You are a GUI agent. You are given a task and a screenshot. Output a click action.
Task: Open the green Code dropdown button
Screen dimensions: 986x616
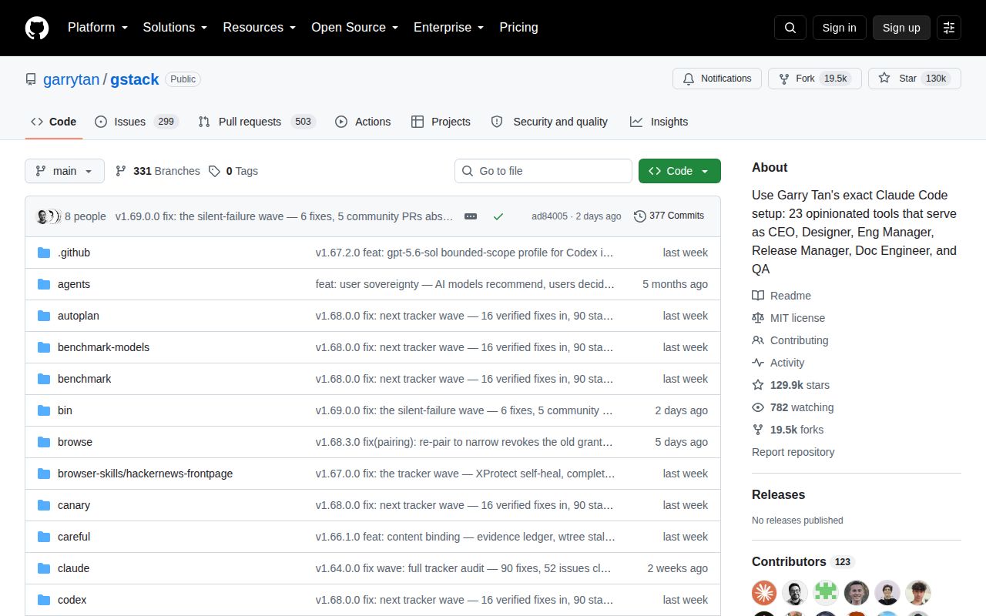coord(679,171)
